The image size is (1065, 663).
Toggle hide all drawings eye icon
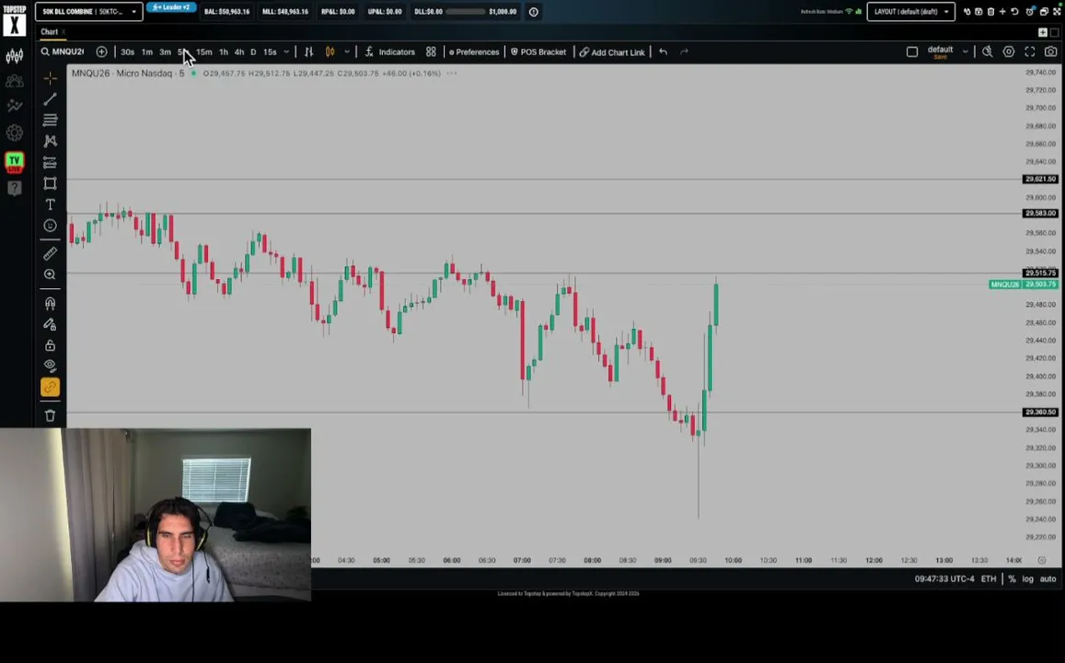51,366
